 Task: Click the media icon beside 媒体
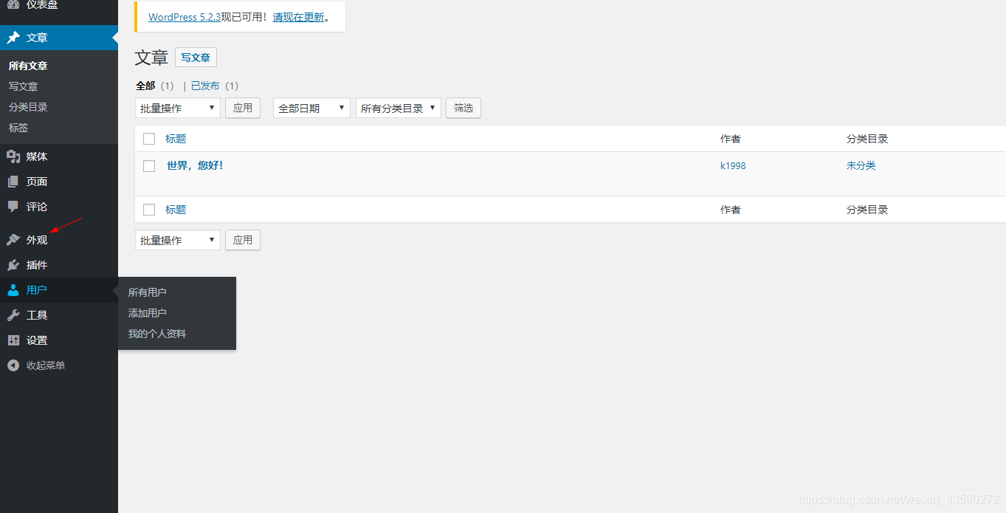[13, 156]
